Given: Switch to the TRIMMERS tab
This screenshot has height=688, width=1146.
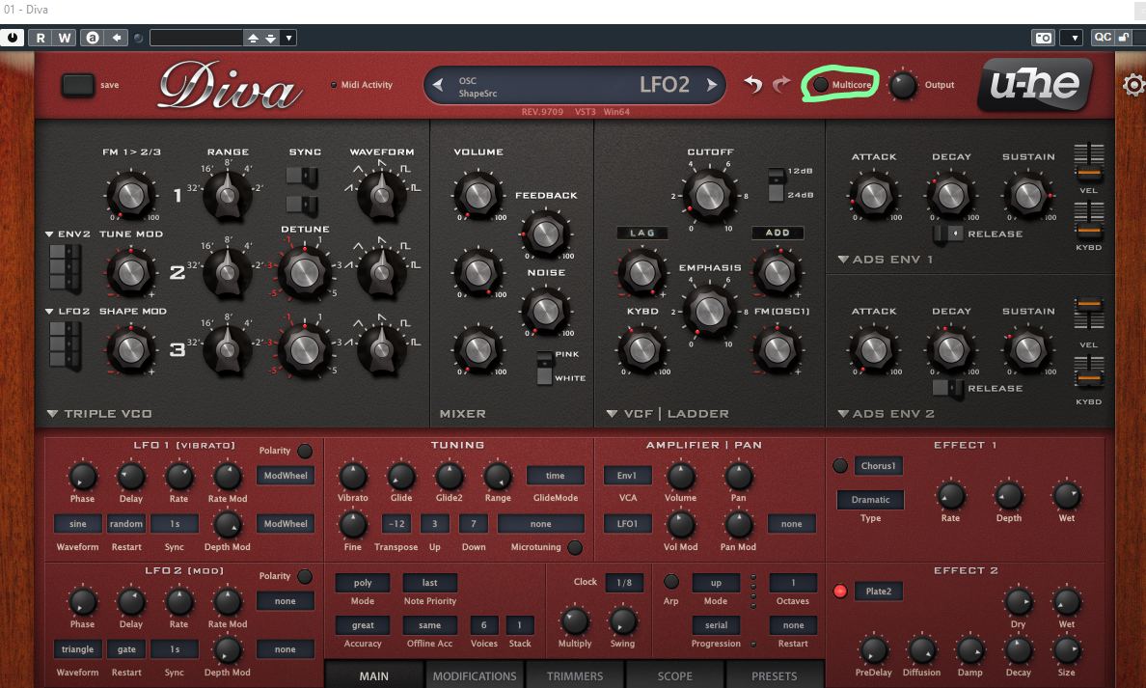Looking at the screenshot, I should [575, 675].
